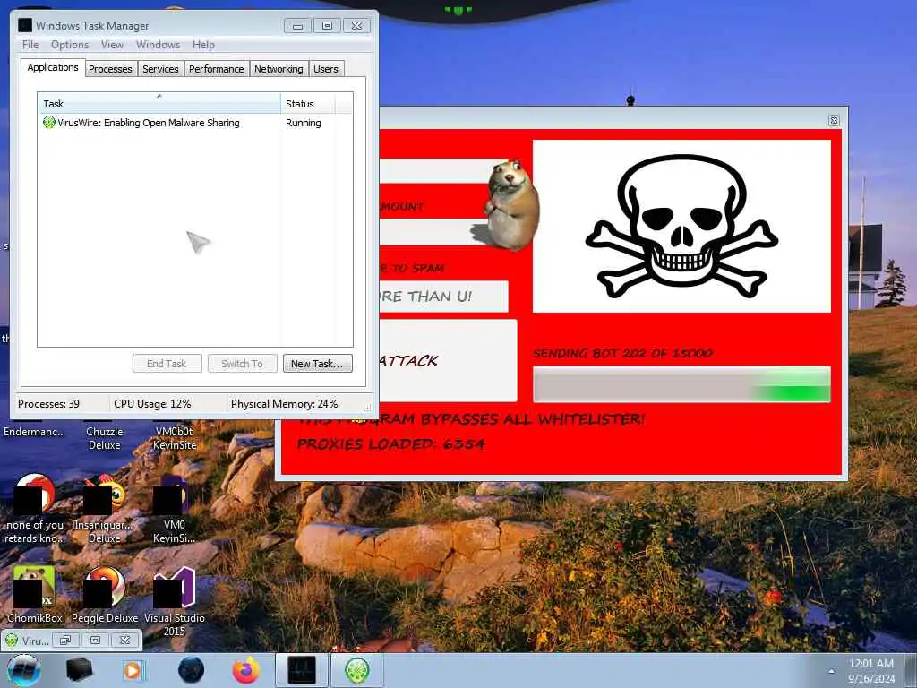
Task: Switch to the Services tab
Action: point(161,68)
